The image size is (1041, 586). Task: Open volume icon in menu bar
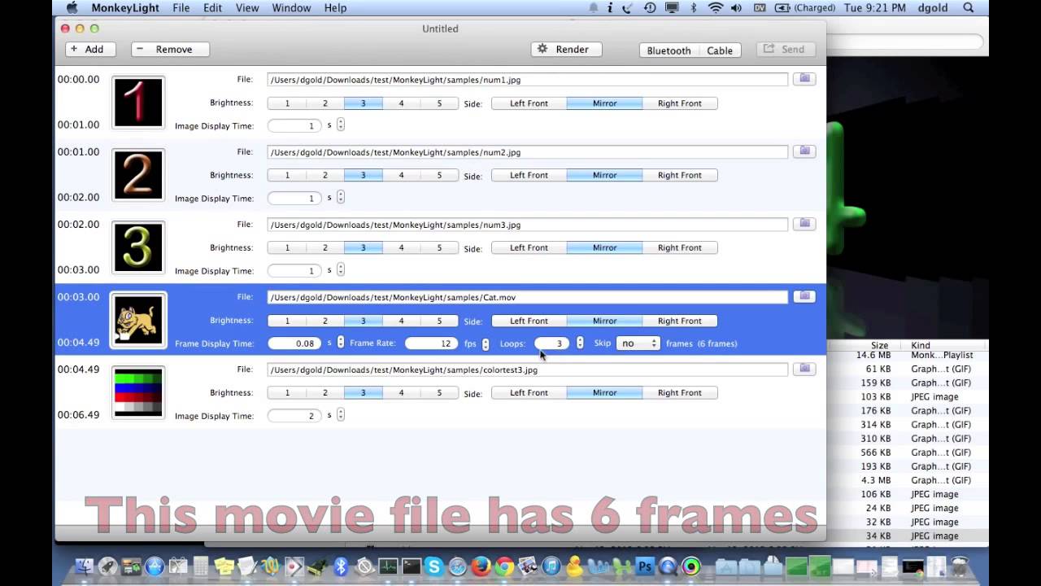(x=736, y=7)
